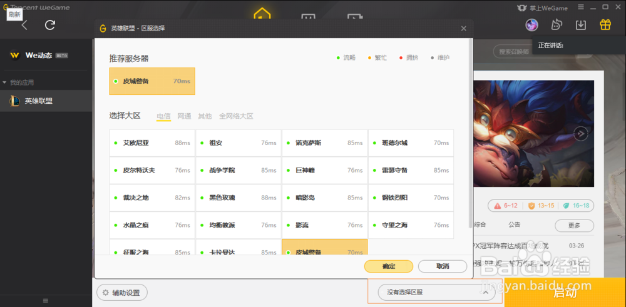Screen dimensions: 626x307
Task: Click 确定 to confirm server
Action: click(x=389, y=266)
